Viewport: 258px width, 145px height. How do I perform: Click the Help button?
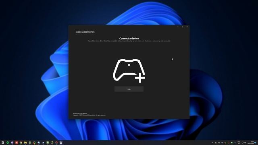tap(129, 89)
